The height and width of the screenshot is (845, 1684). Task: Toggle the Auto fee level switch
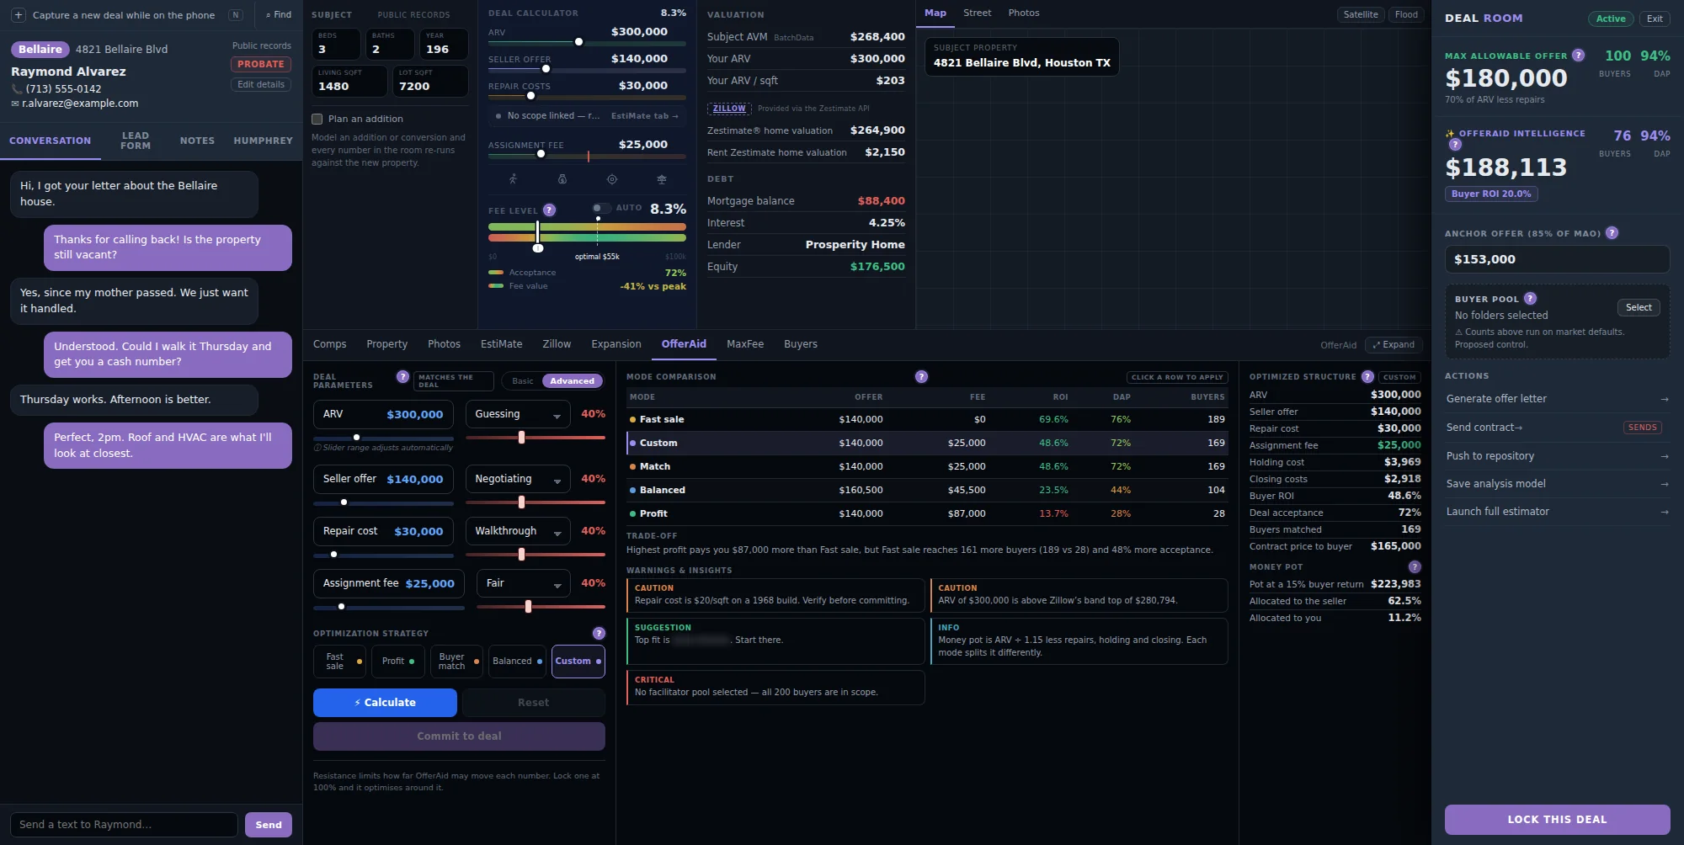coord(600,208)
